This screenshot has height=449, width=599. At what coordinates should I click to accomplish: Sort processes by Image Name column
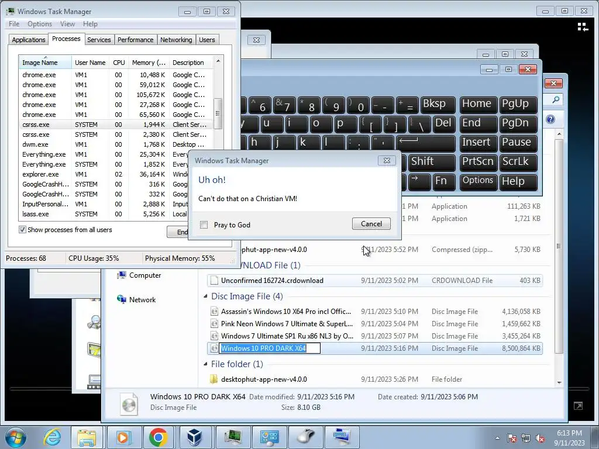(x=44, y=62)
